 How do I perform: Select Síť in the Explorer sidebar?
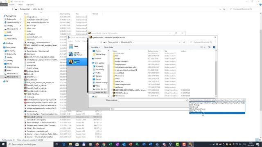tap(7, 81)
